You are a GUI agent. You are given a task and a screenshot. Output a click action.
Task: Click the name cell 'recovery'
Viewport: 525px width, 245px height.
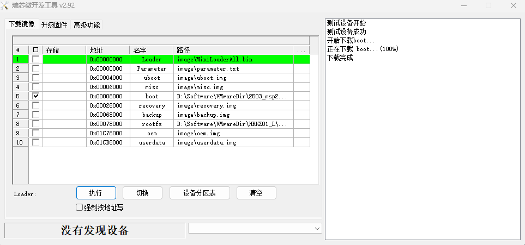(152, 105)
